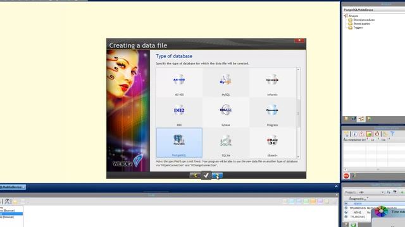Toggle the green picture icon in errors pane
Image resolution: width=405 pixels, height=227 pixels.
(x=369, y=134)
